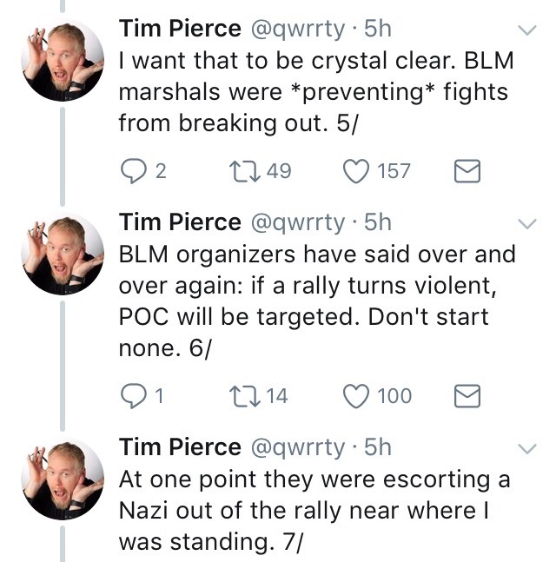Click the like count 100
This screenshot has width=556, height=562.
tap(394, 396)
